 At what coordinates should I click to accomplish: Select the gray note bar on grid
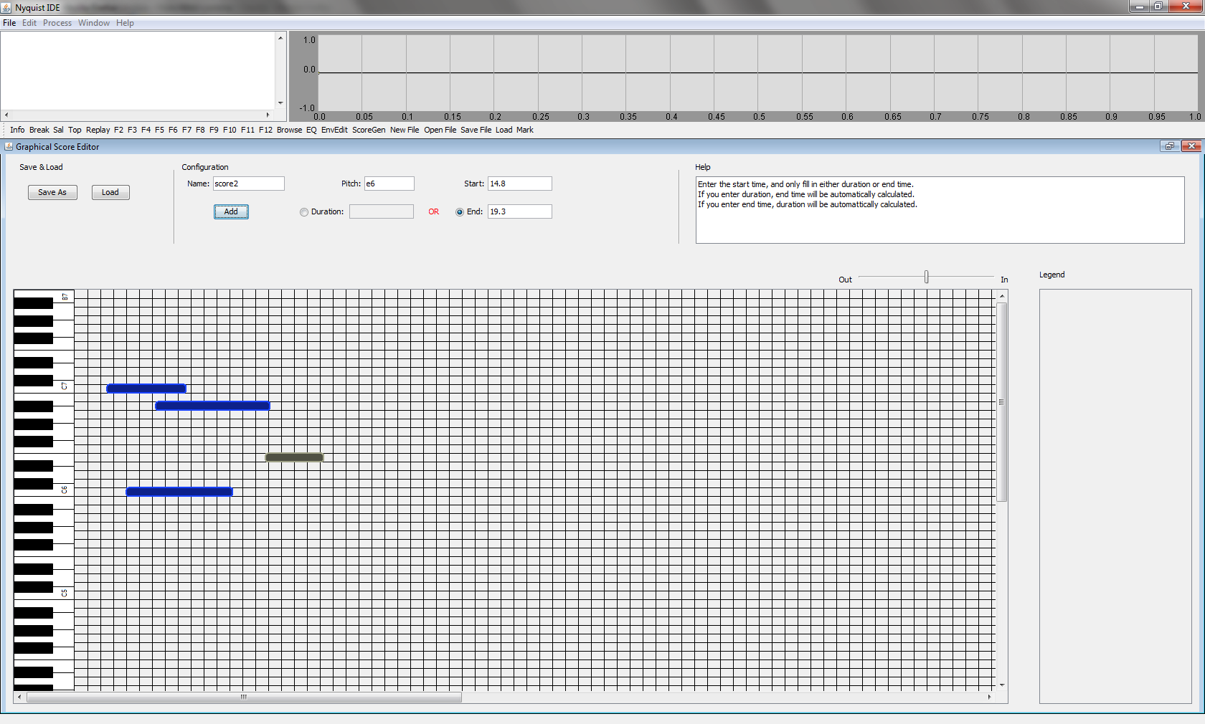click(294, 457)
